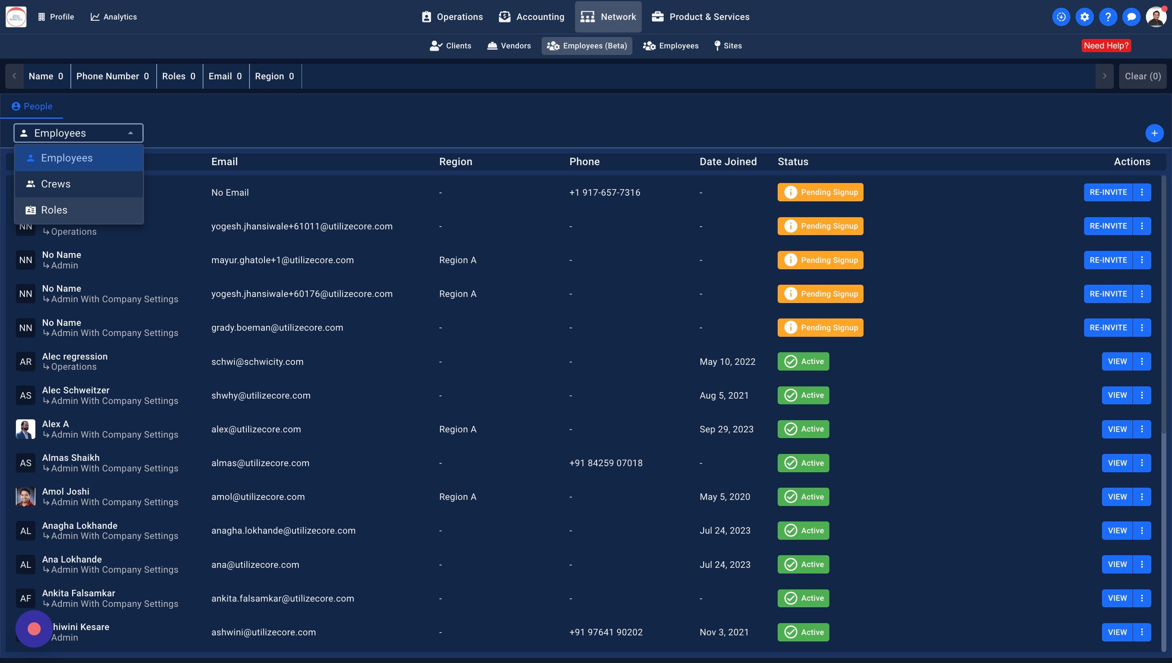Click the Need Help? button
The width and height of the screenshot is (1172, 663).
coord(1106,46)
